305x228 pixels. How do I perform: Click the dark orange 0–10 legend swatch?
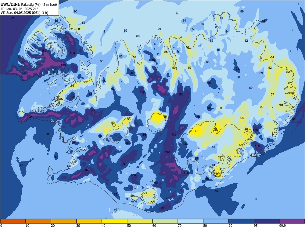[13, 221]
